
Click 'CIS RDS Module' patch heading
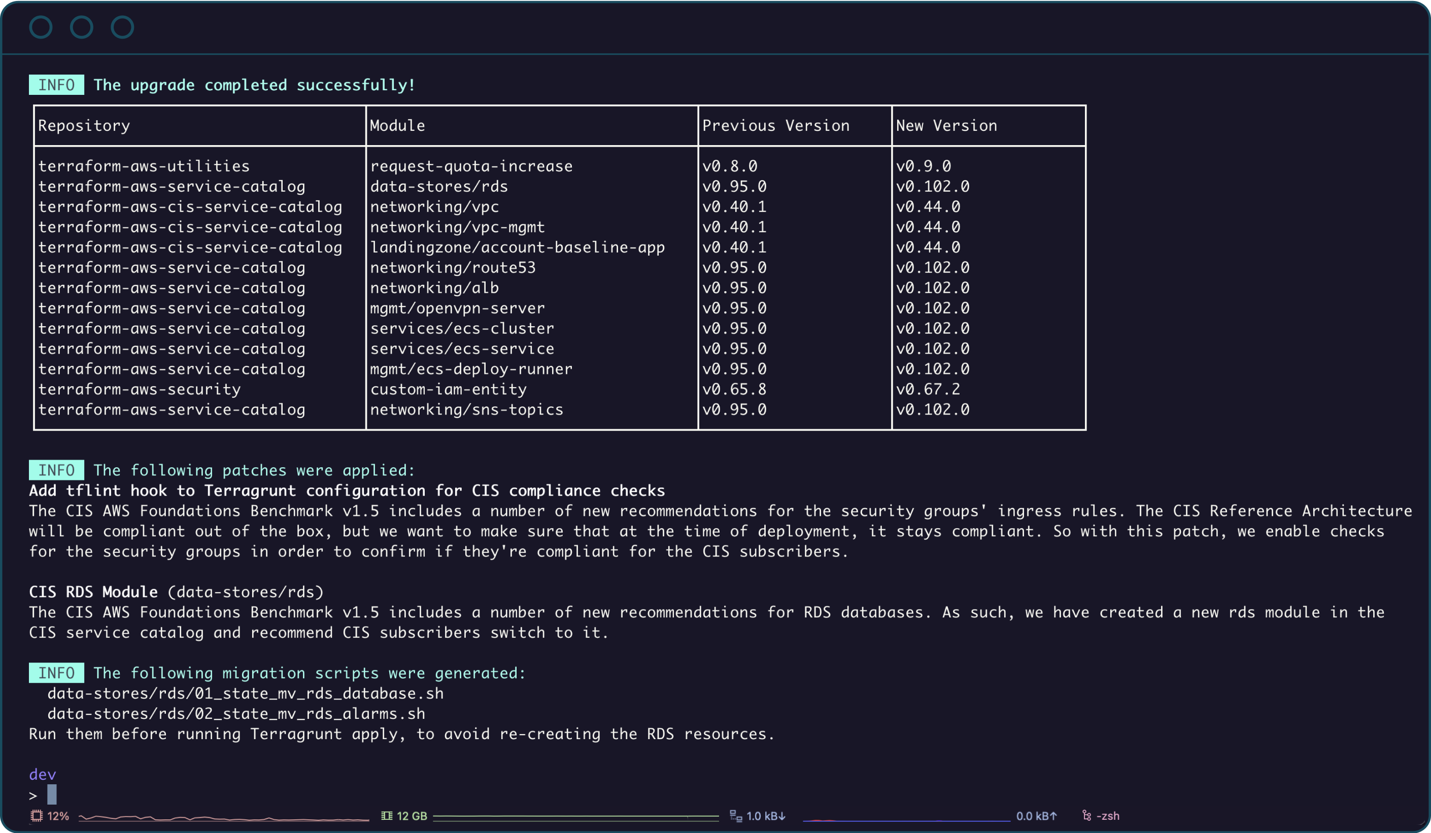coord(93,592)
